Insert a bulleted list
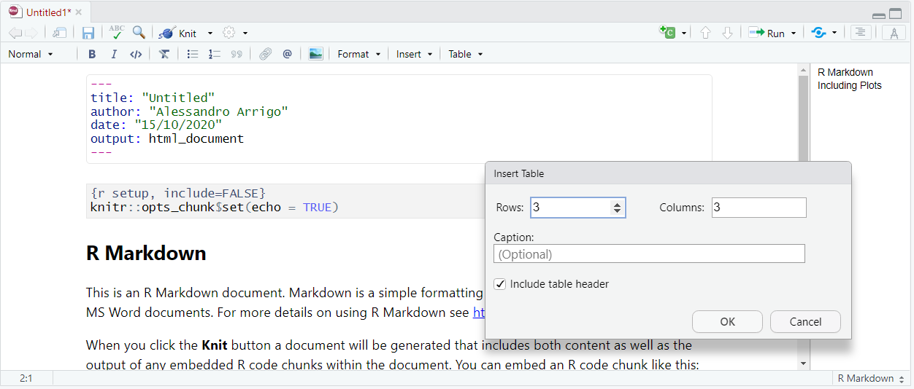This screenshot has width=914, height=389. coord(193,54)
